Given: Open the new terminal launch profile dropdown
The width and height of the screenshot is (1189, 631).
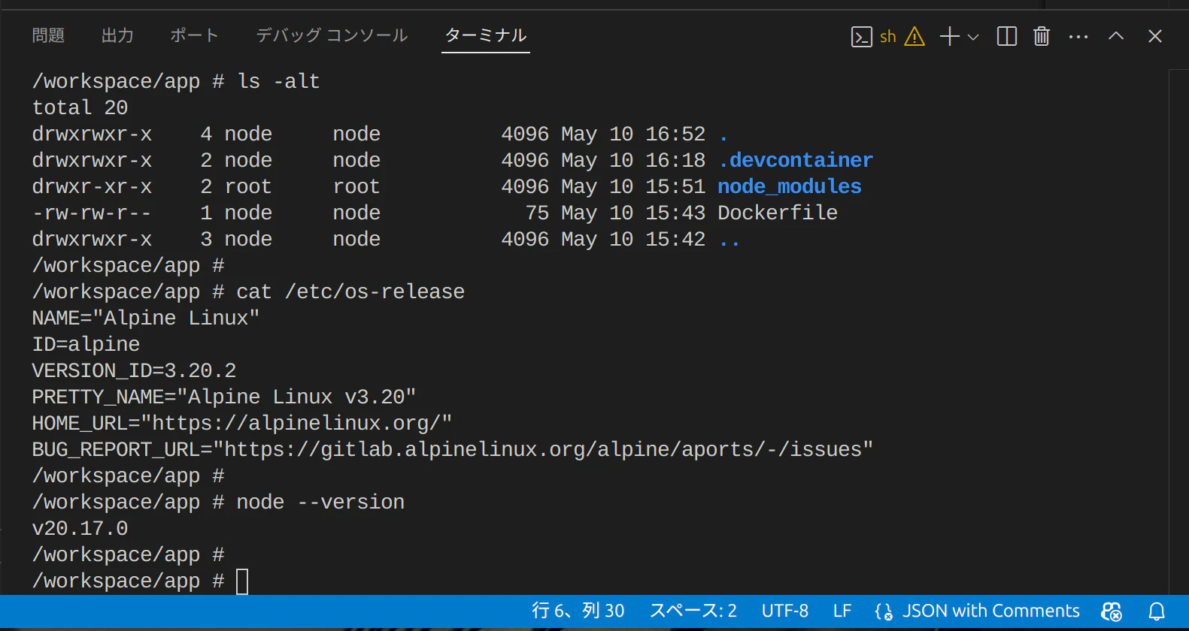Looking at the screenshot, I should point(973,36).
